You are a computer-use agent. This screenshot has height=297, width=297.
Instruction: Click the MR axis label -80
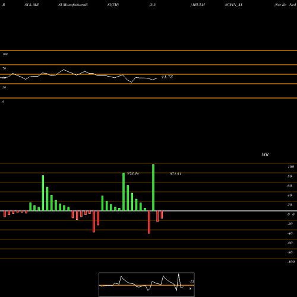pyautogui.click(x=290, y=252)
